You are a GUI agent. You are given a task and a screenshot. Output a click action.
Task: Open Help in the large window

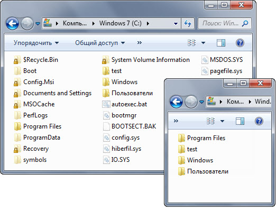click(x=240, y=43)
